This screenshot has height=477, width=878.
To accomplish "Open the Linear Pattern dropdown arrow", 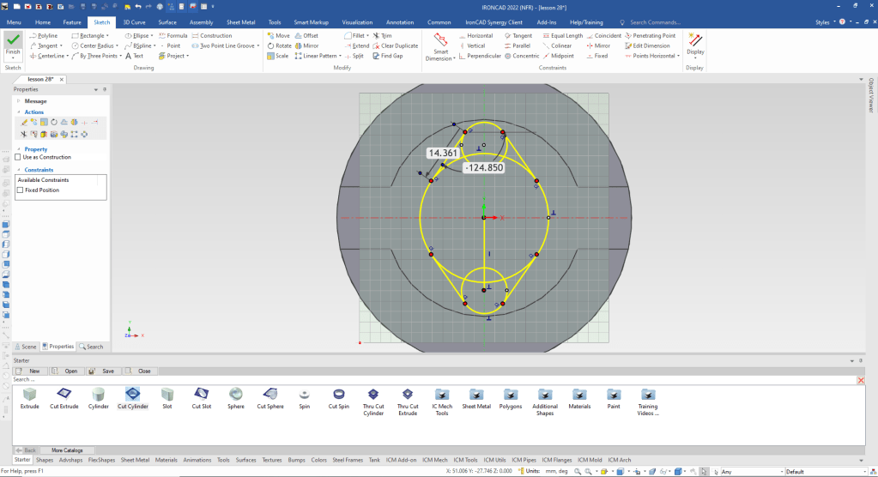I will 341,56.
